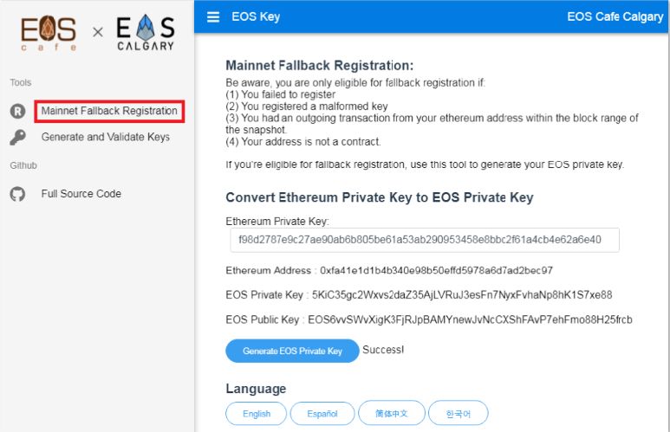Click the EOS Public Key value
Viewport: 670px width, 432px height.
[472, 320]
